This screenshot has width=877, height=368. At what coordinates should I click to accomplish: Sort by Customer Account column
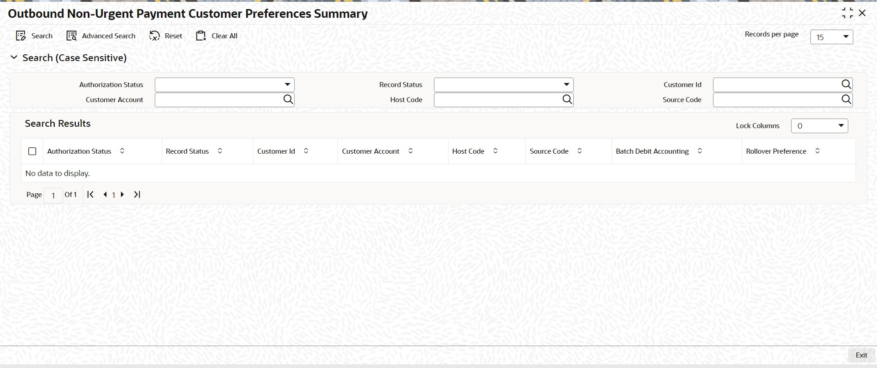tap(410, 151)
